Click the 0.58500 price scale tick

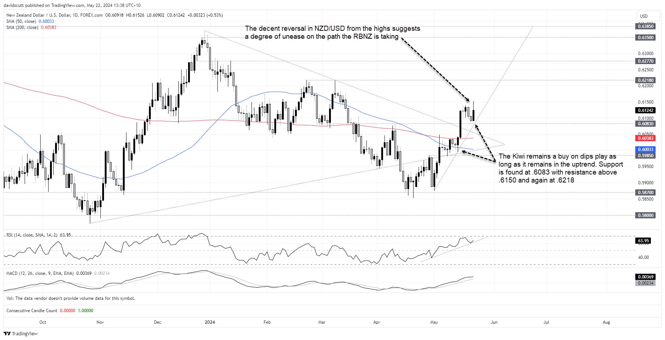click(x=645, y=199)
